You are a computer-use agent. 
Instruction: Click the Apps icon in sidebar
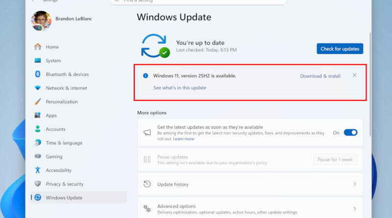pos(38,115)
